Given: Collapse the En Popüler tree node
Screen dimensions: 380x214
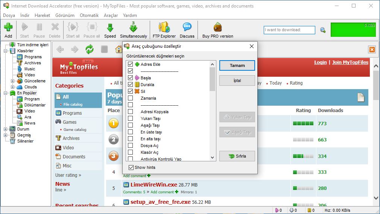Looking at the screenshot, I should (x=5, y=93).
